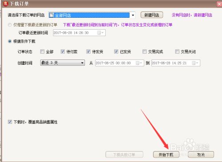Click the 新建网店 button
Image resolution: width=222 pixels, height=162 pixels.
(x=152, y=15)
